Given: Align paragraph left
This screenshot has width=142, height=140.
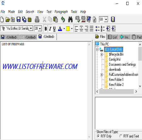Looking at the screenshot, I should click(x=76, y=28).
